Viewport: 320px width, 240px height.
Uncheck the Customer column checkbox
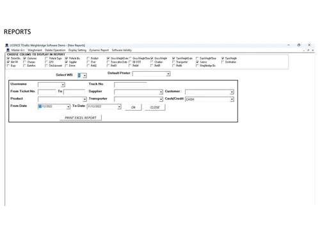[x=24, y=58]
